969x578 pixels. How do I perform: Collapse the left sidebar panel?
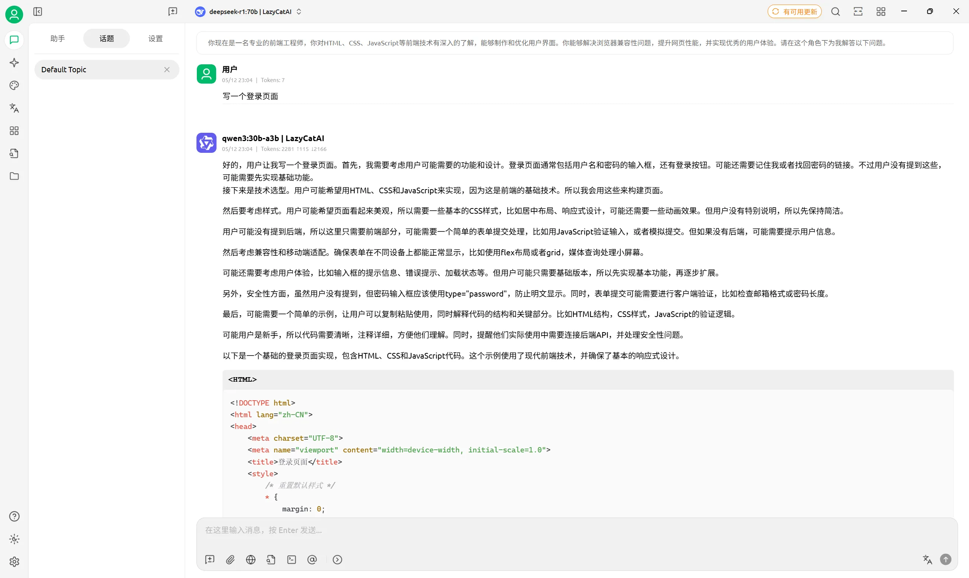pyautogui.click(x=38, y=12)
